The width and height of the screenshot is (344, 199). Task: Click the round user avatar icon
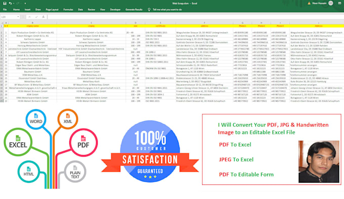click(x=331, y=3)
